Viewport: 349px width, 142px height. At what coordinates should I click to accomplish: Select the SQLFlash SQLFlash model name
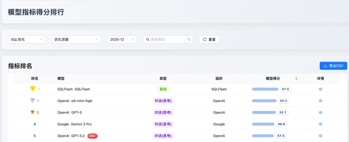[74, 89]
